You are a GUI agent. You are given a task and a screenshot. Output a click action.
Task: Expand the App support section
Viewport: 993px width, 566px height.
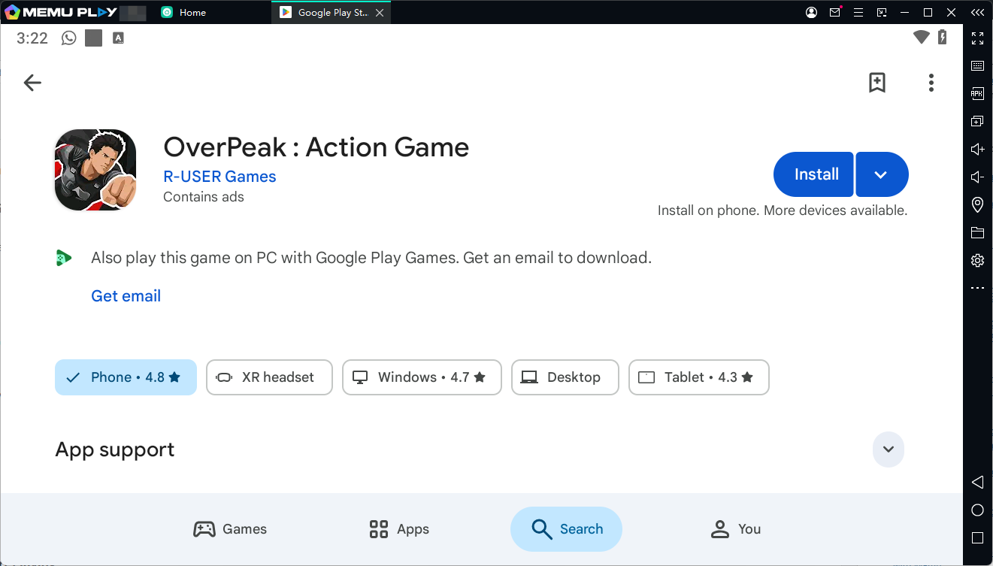(x=889, y=449)
